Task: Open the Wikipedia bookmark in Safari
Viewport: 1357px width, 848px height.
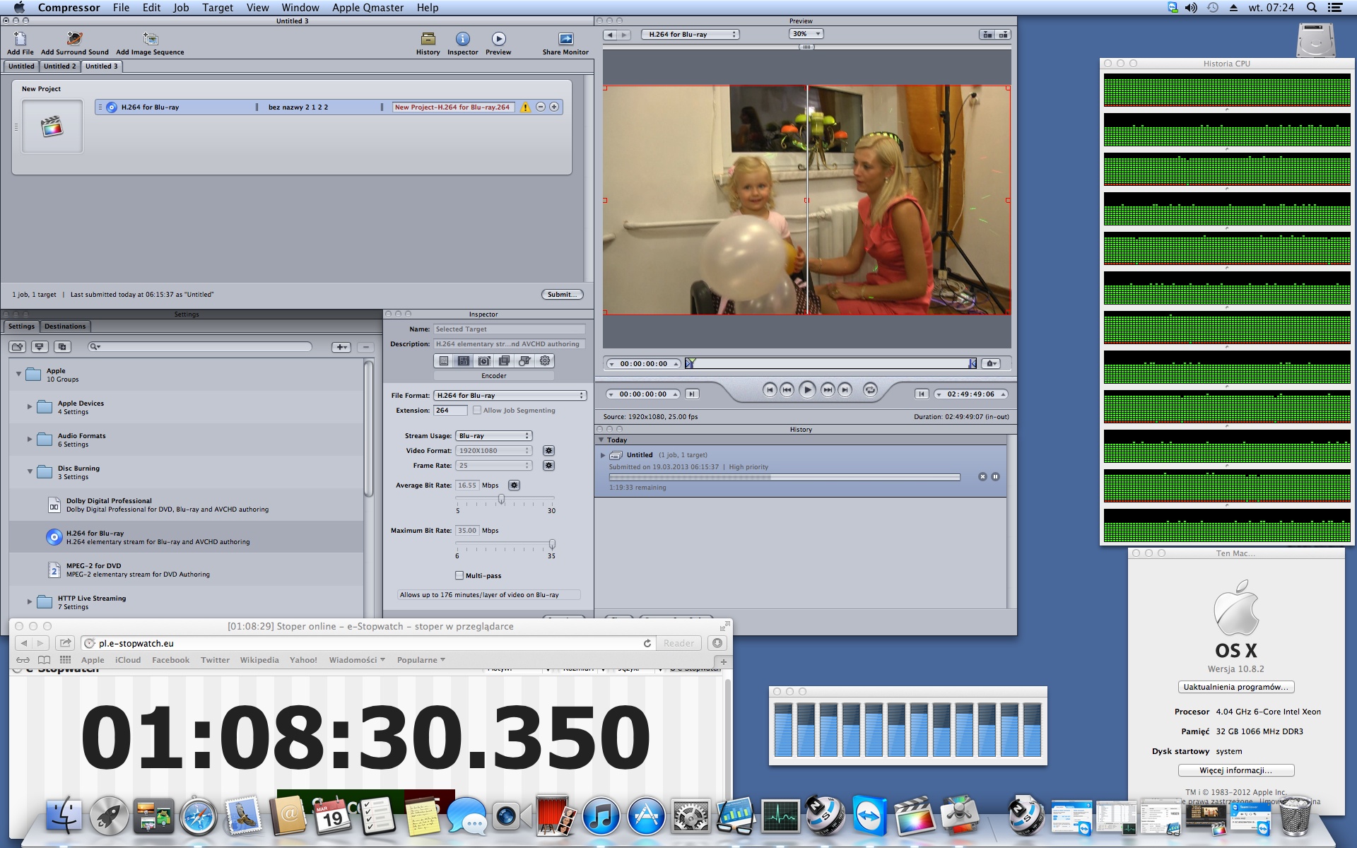Action: point(259,660)
